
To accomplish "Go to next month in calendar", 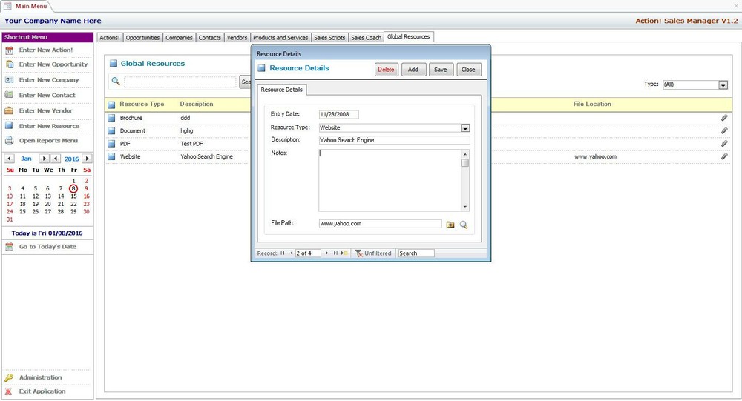I will (44, 159).
